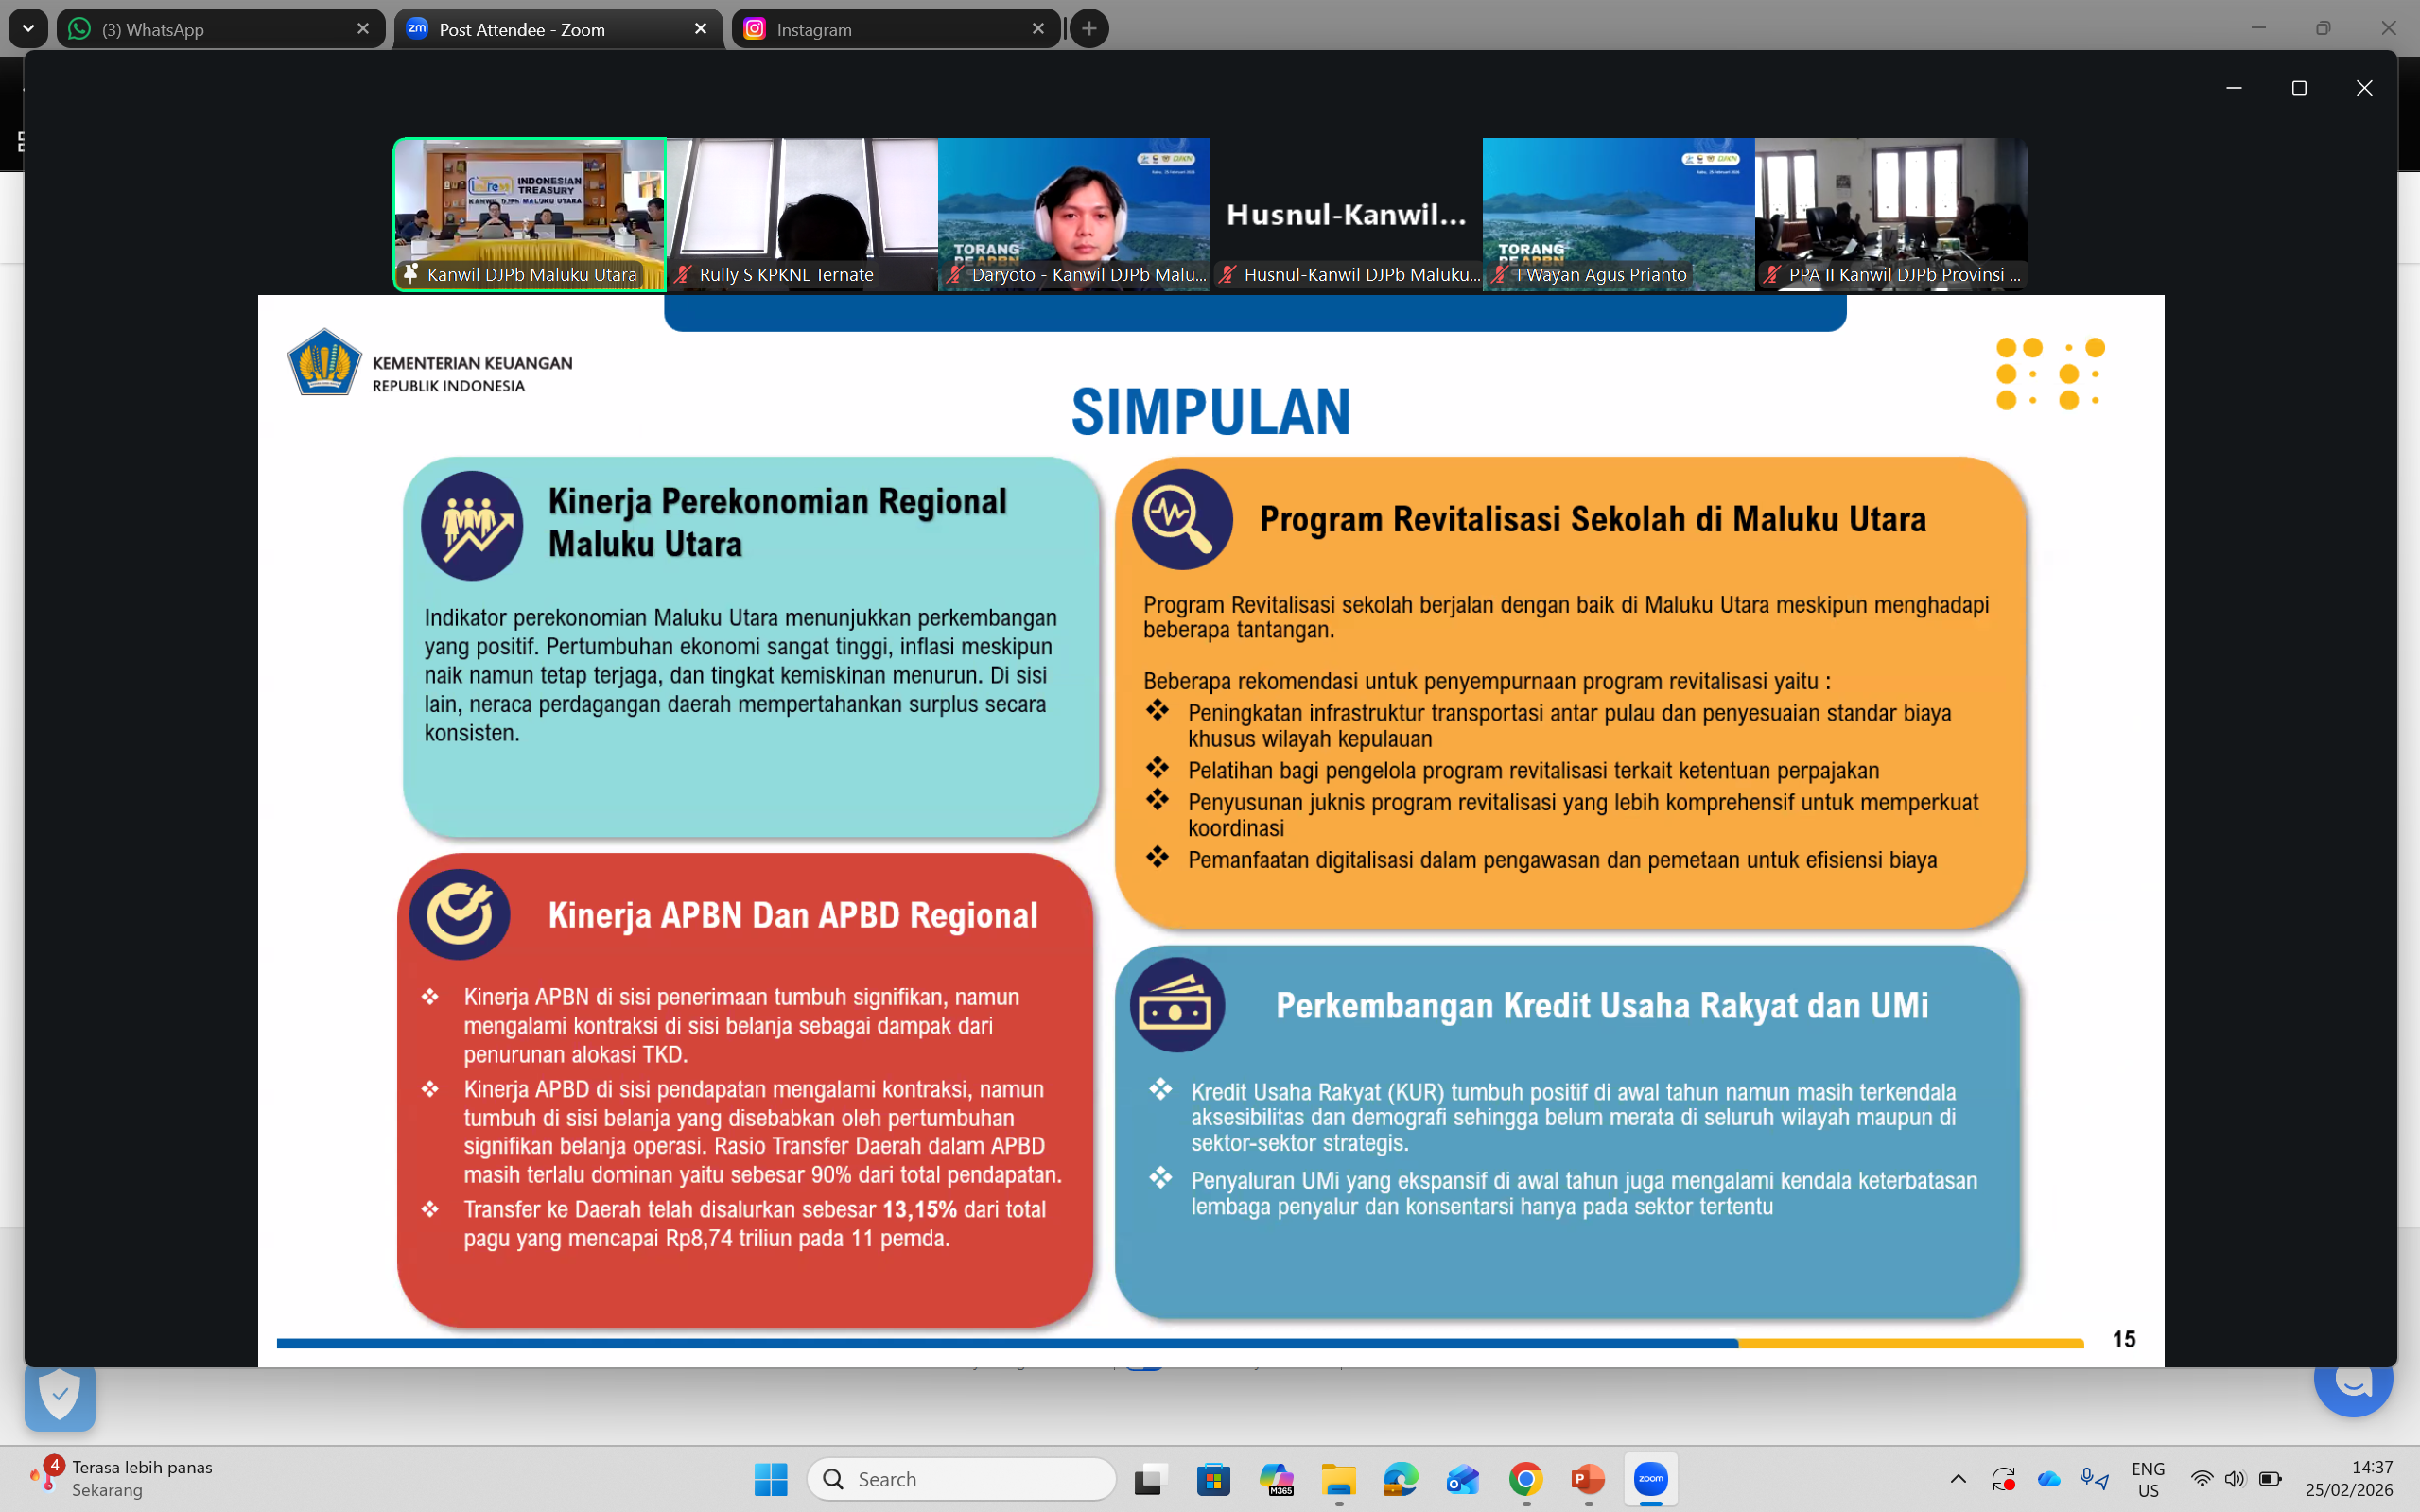Open PowerPoint from the taskbar
Screen dimensions: 2420x1512
click(x=1588, y=1478)
